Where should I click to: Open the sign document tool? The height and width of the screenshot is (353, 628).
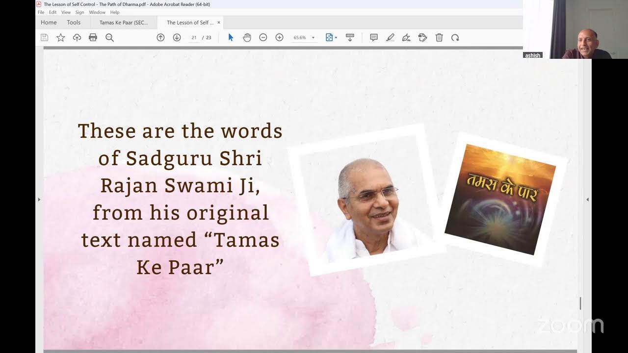click(x=406, y=37)
